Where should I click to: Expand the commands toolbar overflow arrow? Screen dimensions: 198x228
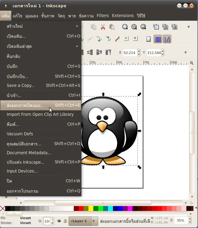(x=189, y=27)
